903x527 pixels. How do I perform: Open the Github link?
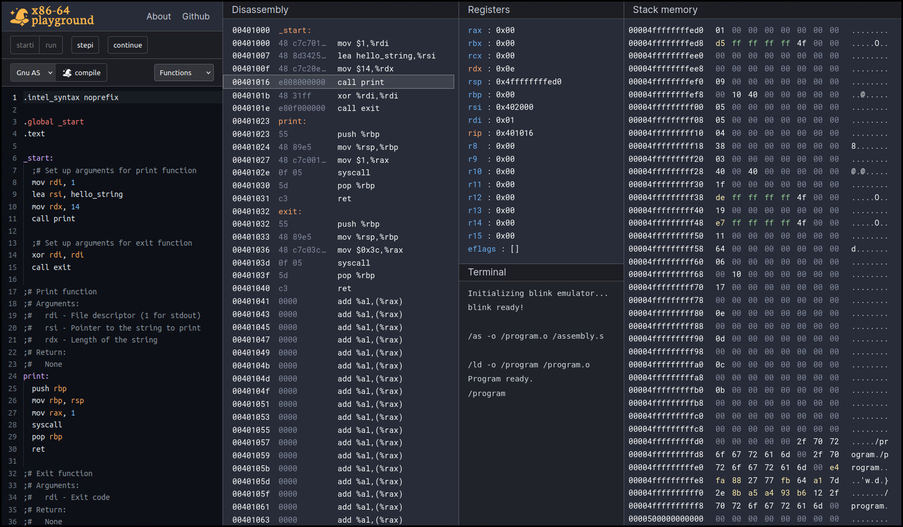196,16
